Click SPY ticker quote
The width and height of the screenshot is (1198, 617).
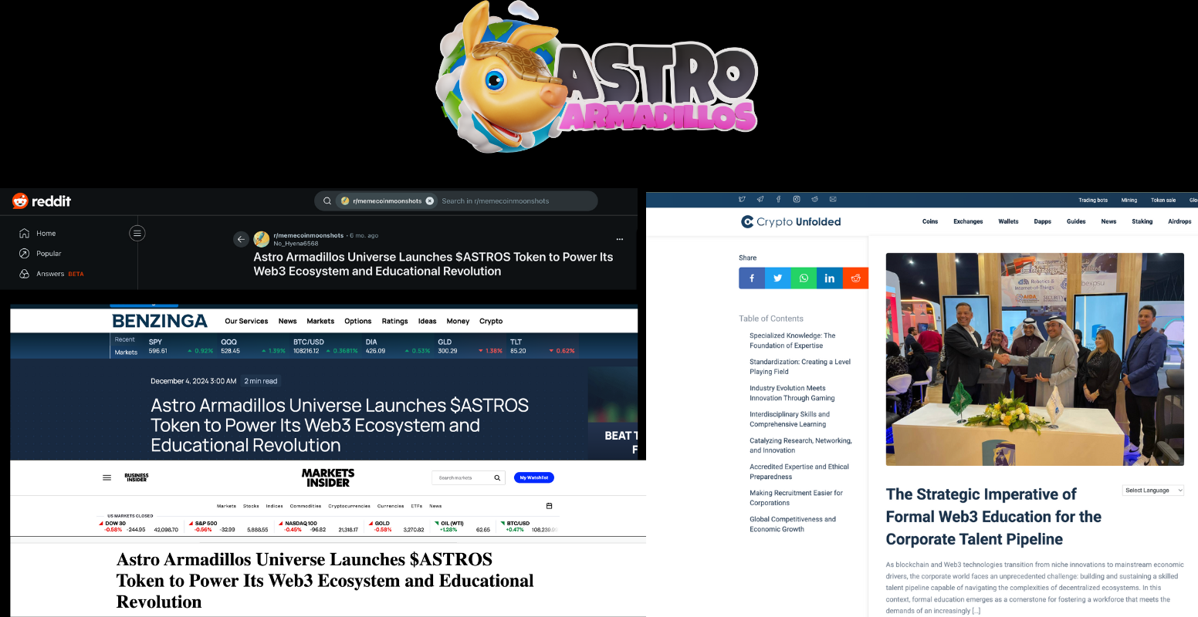(181, 346)
